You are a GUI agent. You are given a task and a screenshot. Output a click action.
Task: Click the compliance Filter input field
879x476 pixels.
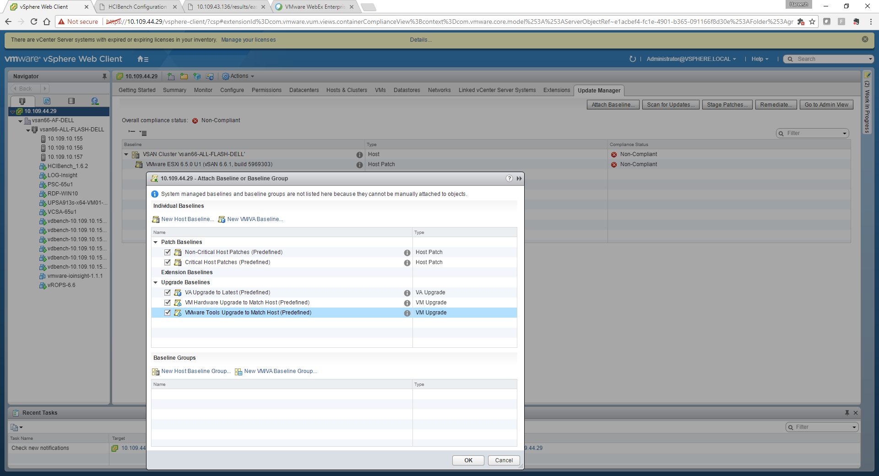click(813, 133)
